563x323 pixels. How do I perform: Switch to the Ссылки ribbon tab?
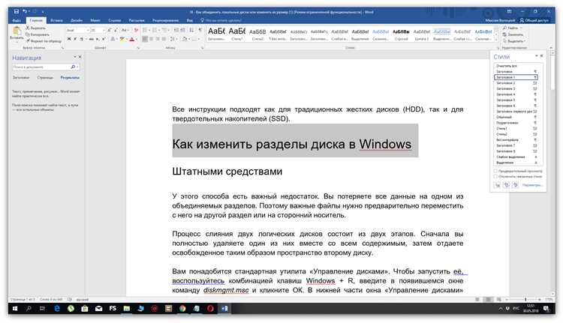(115, 20)
